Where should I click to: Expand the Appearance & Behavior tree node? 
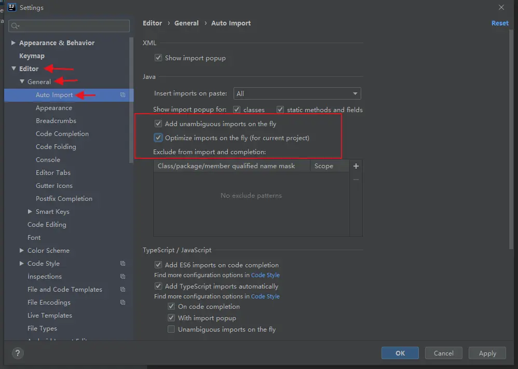click(13, 43)
